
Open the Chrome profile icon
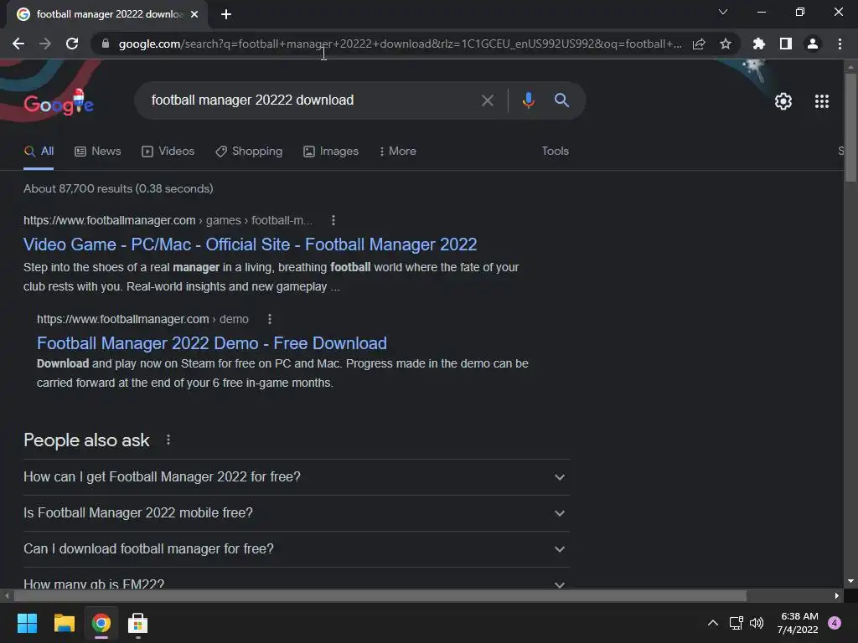(x=812, y=44)
